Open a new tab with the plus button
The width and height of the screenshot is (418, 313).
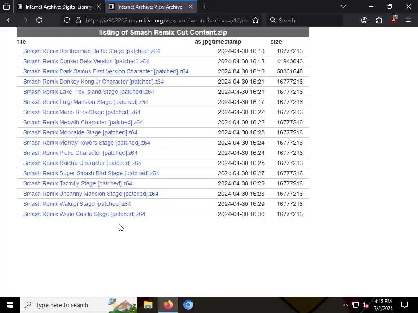tap(204, 7)
